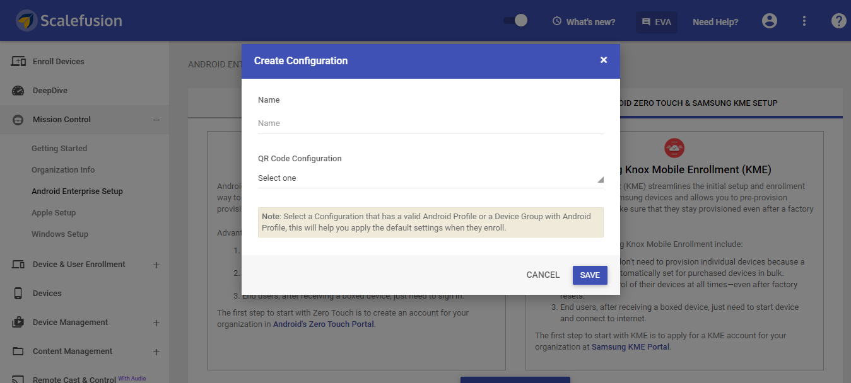Click the Device Management icon
The image size is (851, 383).
tap(18, 323)
